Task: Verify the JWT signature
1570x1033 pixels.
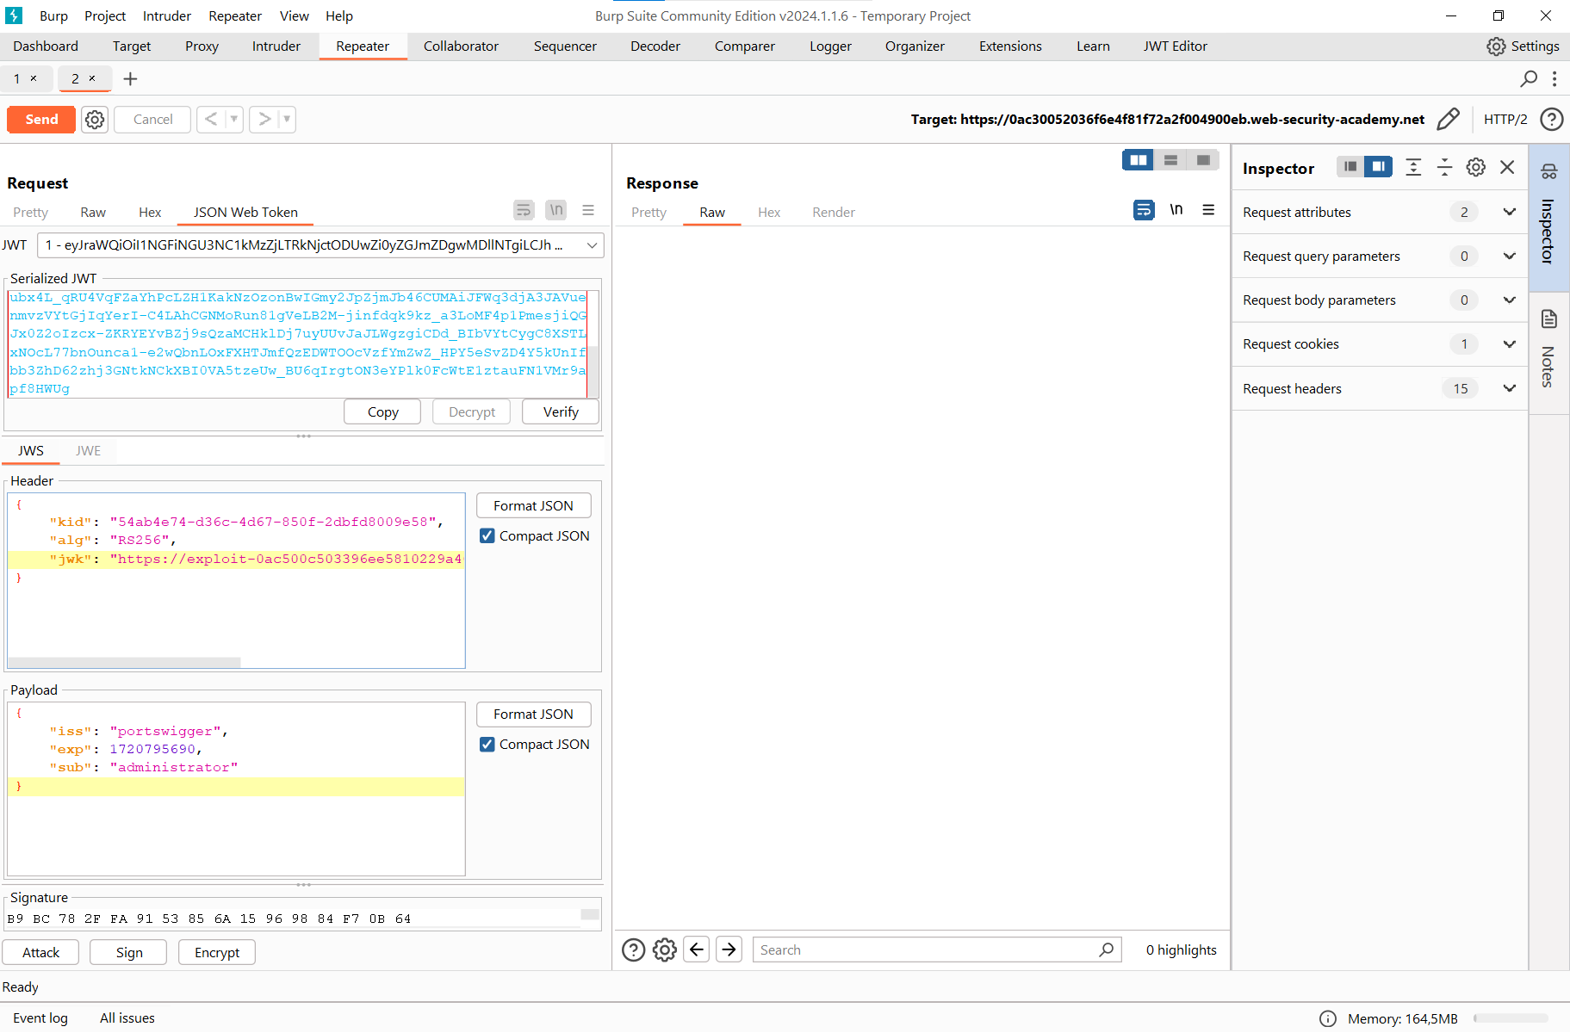Action: [561, 411]
